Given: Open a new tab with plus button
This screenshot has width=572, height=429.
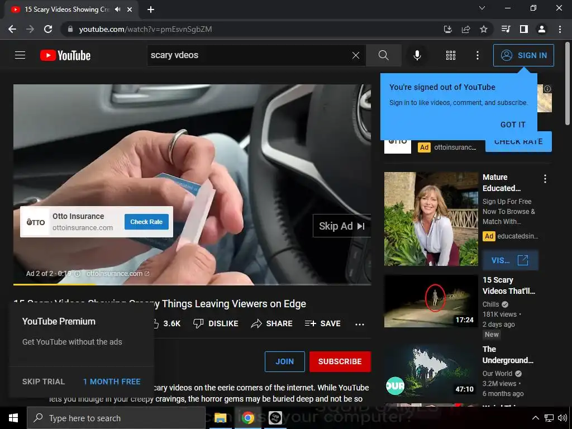Looking at the screenshot, I should (151, 9).
